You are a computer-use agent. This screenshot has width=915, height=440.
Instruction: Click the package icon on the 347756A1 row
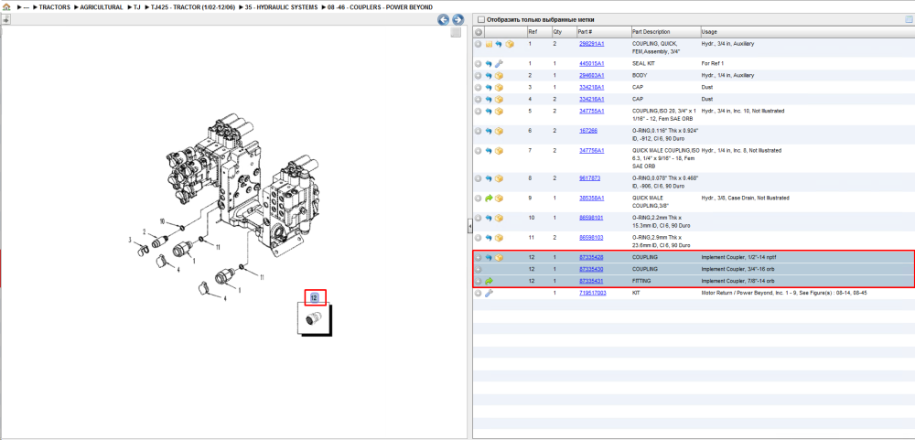click(499, 151)
